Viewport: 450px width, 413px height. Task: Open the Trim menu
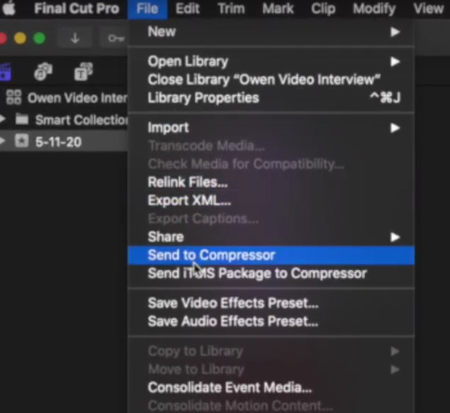231,8
